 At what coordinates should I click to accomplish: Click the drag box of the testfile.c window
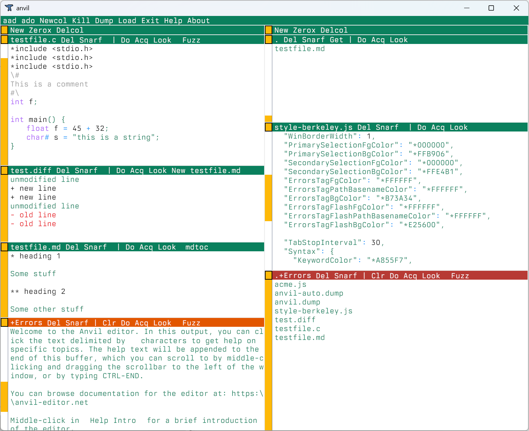point(4,40)
